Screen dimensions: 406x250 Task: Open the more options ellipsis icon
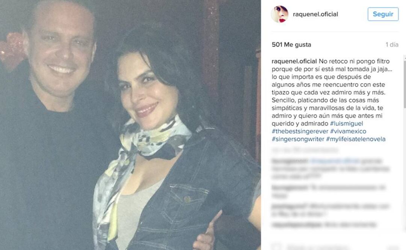(394, 247)
